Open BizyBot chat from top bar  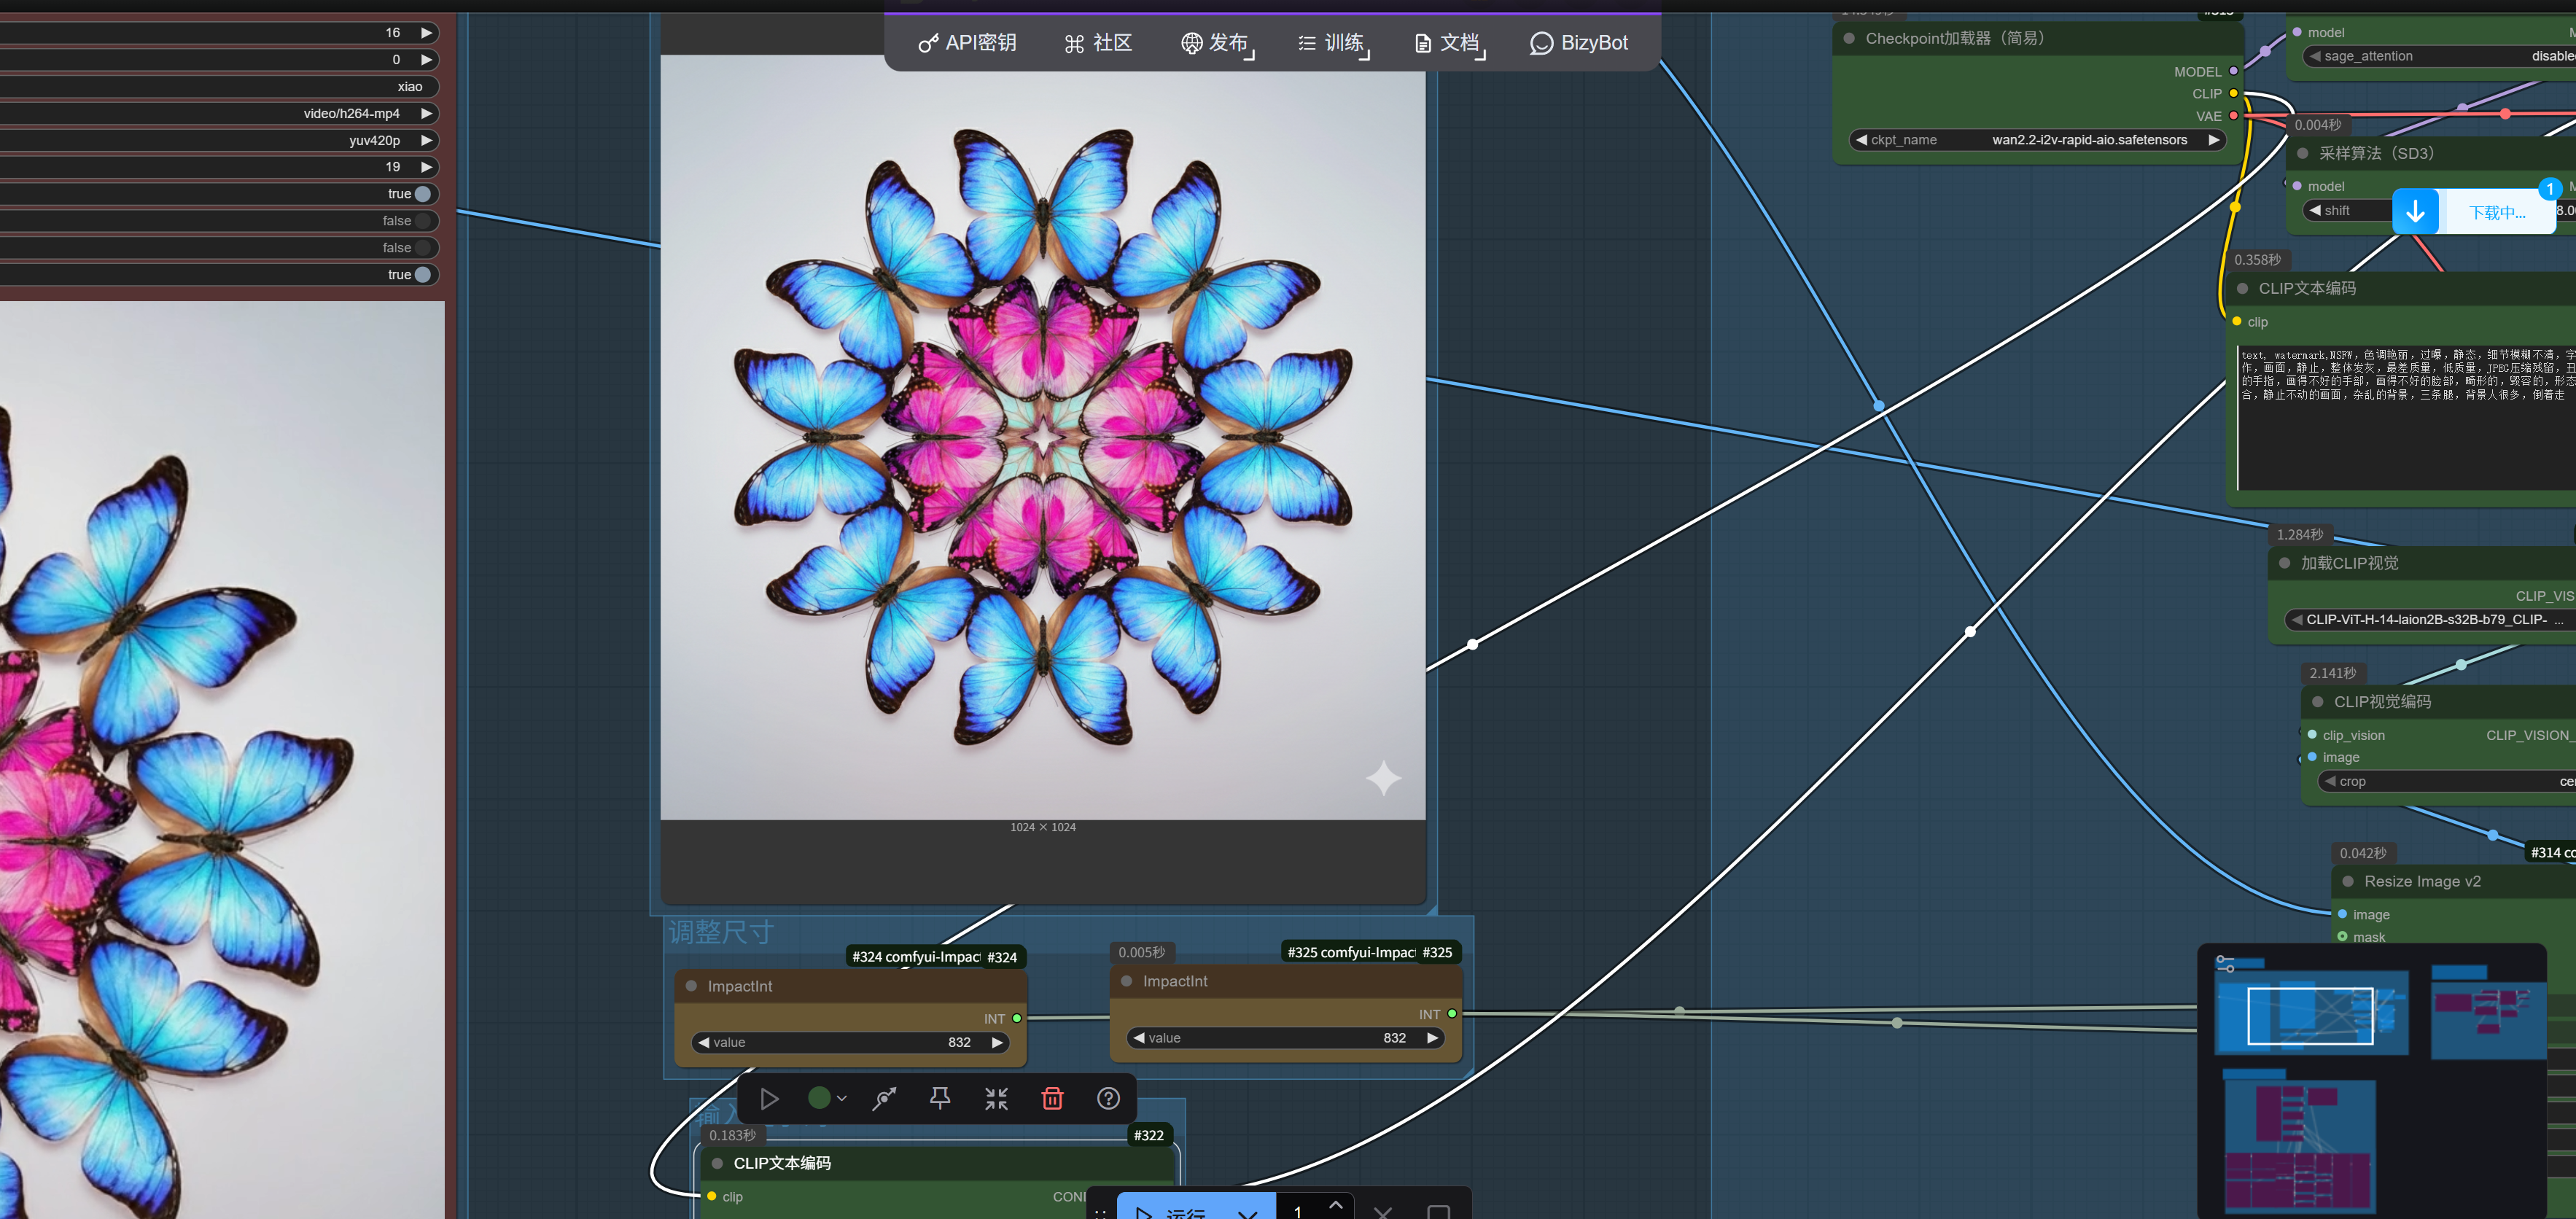point(1579,43)
